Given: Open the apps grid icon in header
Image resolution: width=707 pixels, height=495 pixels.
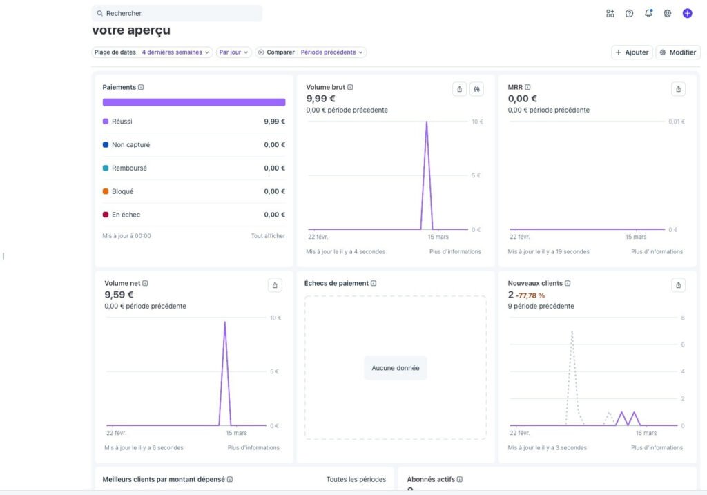Looking at the screenshot, I should 610,13.
